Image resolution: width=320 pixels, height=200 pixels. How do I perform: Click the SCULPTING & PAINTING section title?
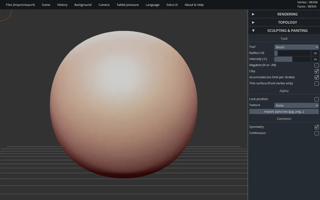point(287,31)
